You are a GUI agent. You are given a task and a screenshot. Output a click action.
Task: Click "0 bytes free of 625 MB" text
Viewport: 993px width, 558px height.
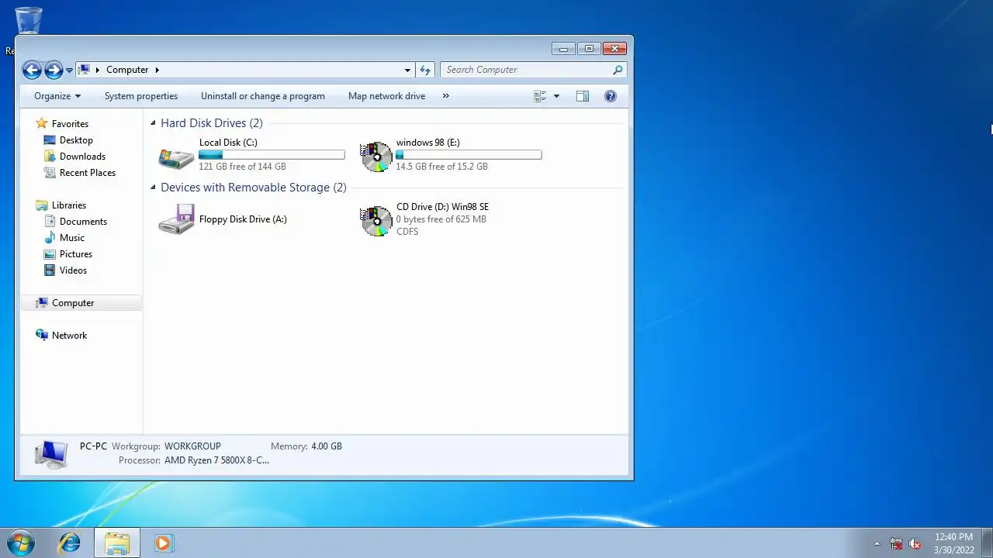point(441,219)
